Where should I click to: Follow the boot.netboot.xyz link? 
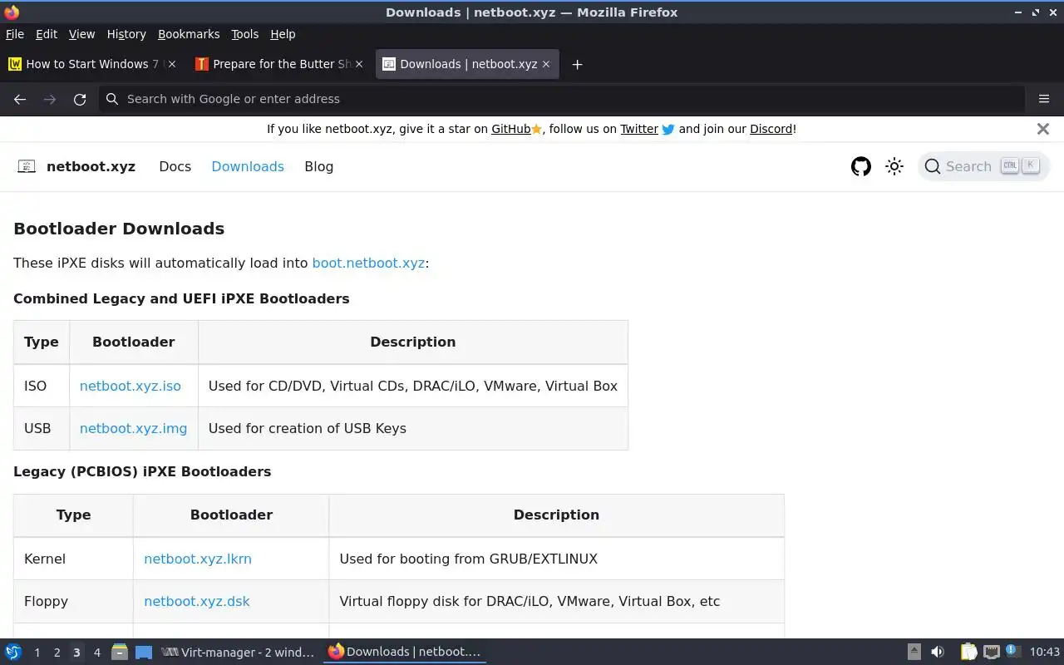coord(368,263)
